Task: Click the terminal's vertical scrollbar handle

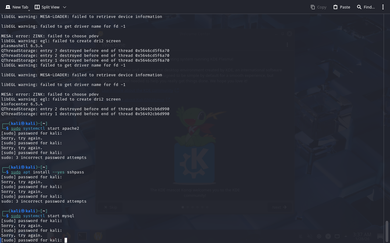Action: point(387,231)
